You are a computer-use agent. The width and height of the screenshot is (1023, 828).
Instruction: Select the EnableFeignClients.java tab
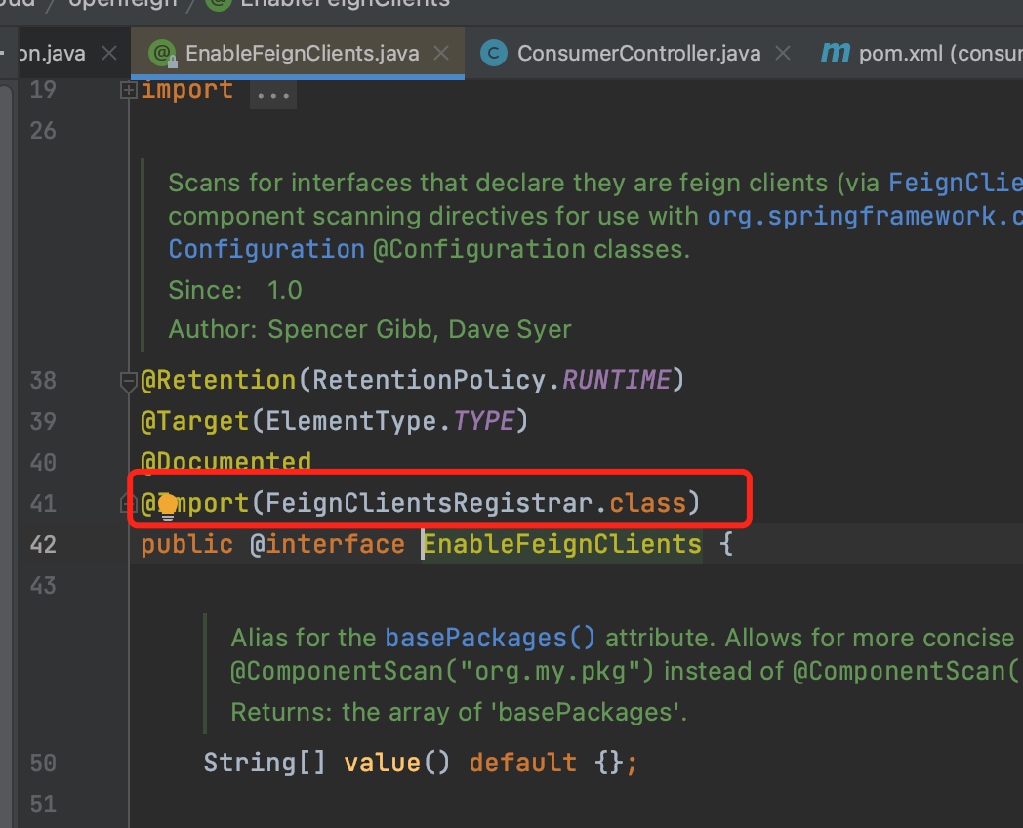pos(303,54)
